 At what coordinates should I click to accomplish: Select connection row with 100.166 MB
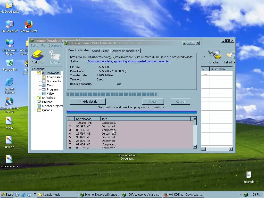click(130, 123)
